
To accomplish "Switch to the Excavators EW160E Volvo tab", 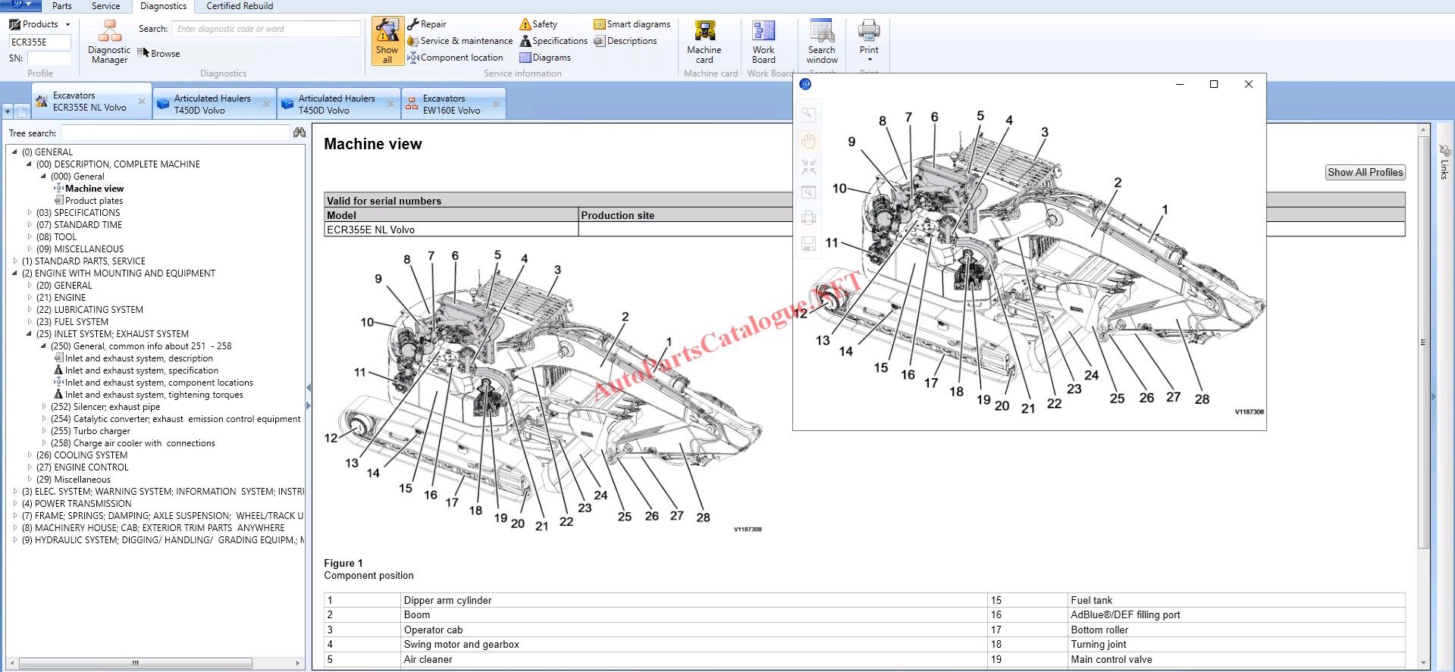I will pos(451,105).
